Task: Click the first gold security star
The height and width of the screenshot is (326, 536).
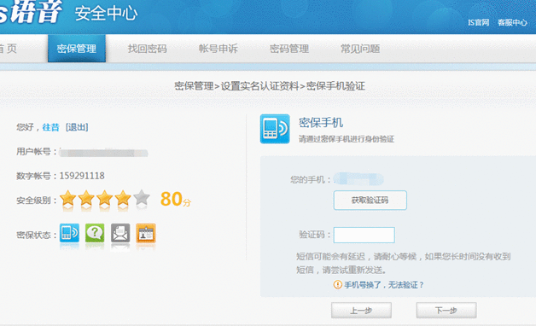Action: [68, 198]
